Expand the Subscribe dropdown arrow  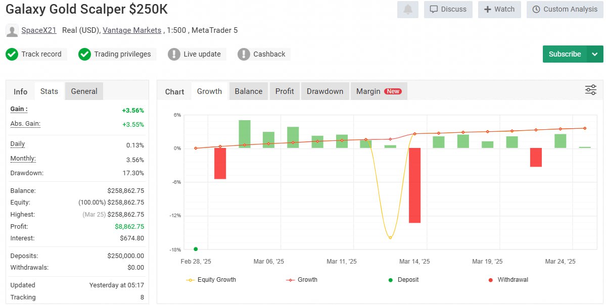[595, 54]
